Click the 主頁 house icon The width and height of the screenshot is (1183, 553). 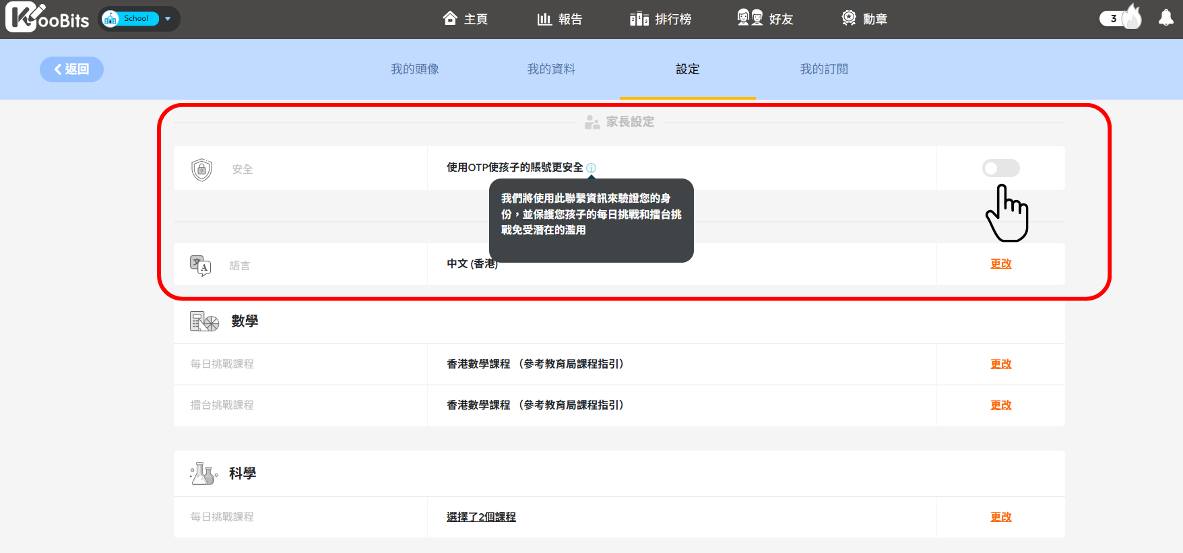point(450,18)
